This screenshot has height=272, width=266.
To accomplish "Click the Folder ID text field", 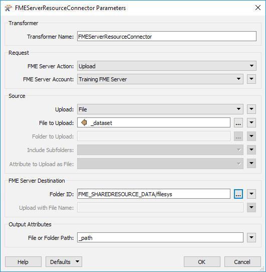I will 154,194.
